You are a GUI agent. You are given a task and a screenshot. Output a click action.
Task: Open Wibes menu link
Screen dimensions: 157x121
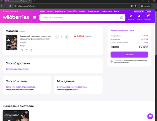tap(42, 11)
